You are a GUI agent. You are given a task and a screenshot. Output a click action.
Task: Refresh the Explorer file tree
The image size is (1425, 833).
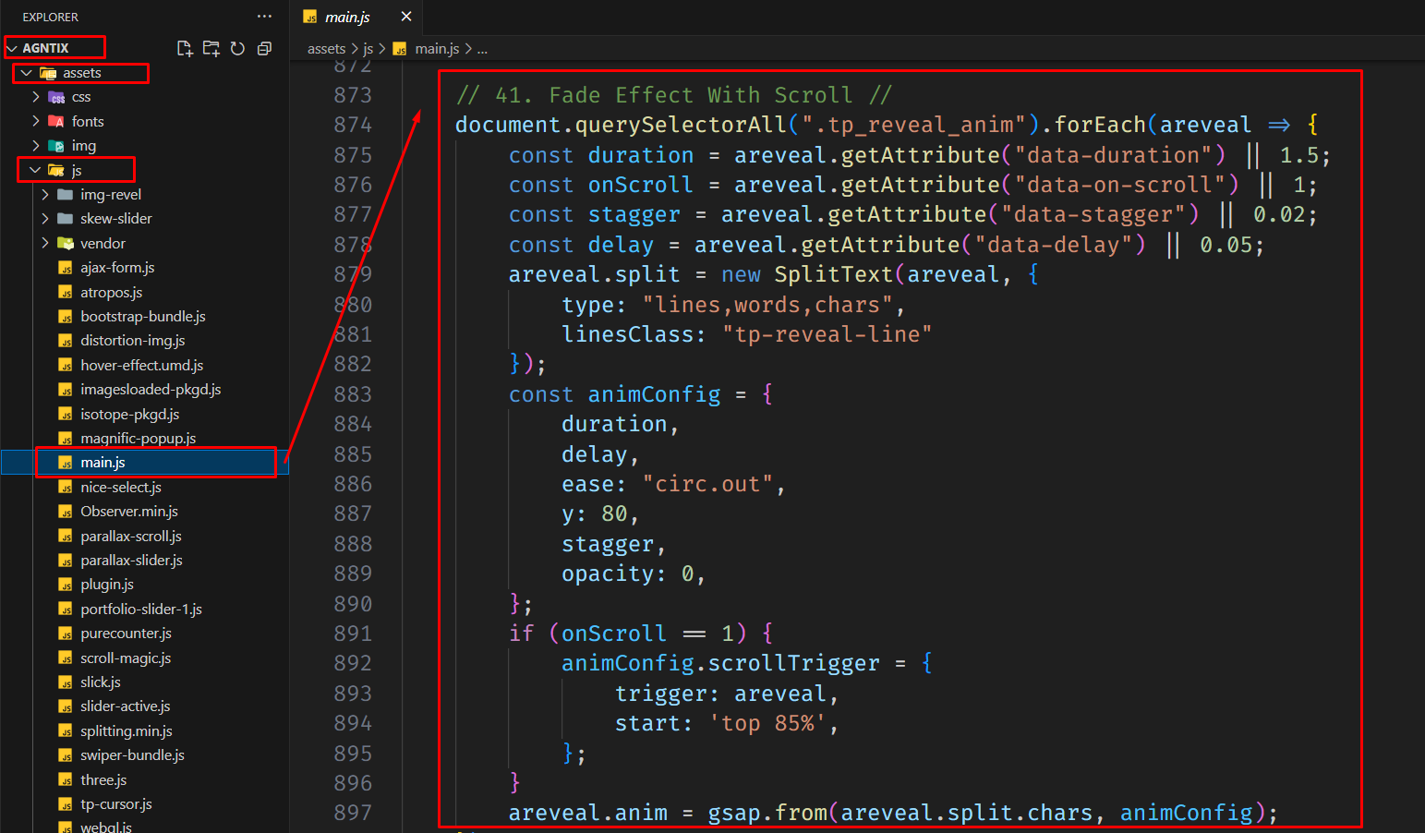[237, 48]
